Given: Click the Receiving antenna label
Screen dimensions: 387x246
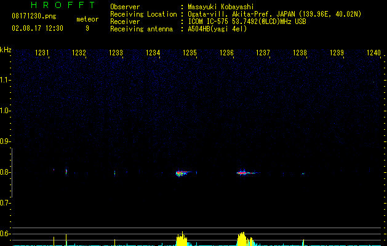Looking at the screenshot, I should [142, 29].
